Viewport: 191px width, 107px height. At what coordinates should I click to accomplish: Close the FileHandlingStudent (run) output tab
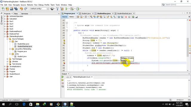(92, 77)
